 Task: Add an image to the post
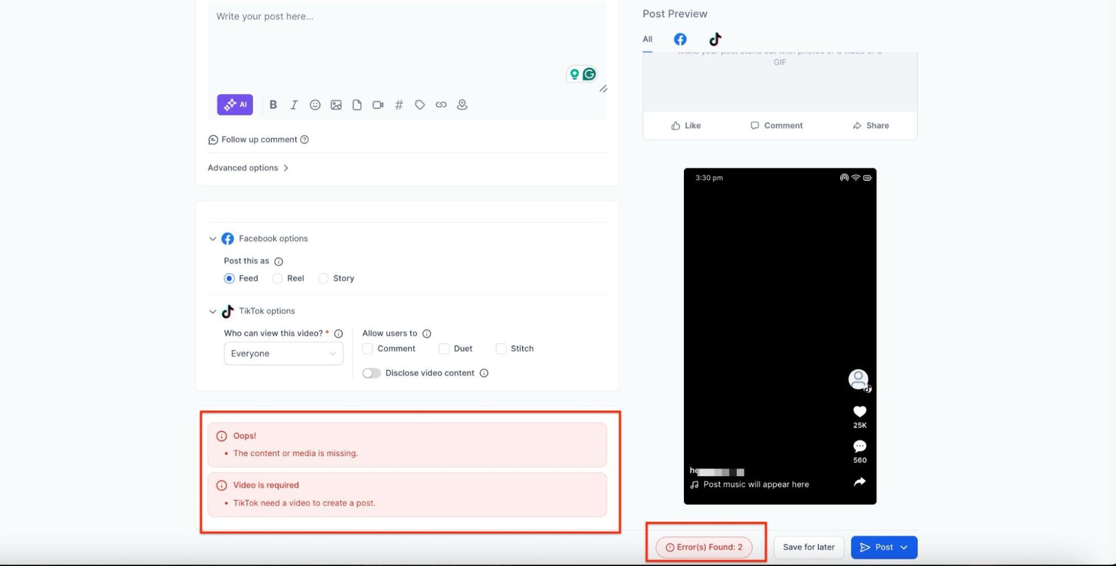pos(336,105)
